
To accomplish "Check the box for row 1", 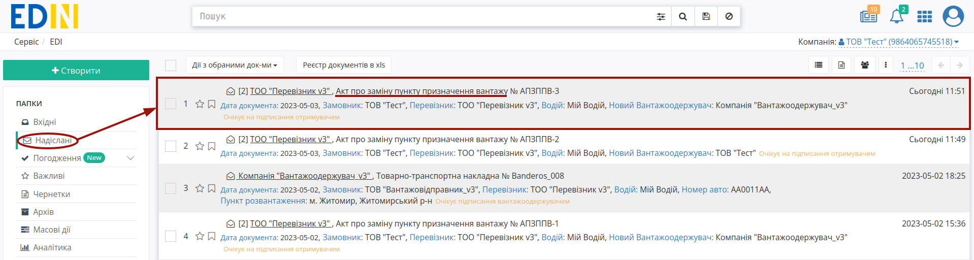I will (171, 104).
